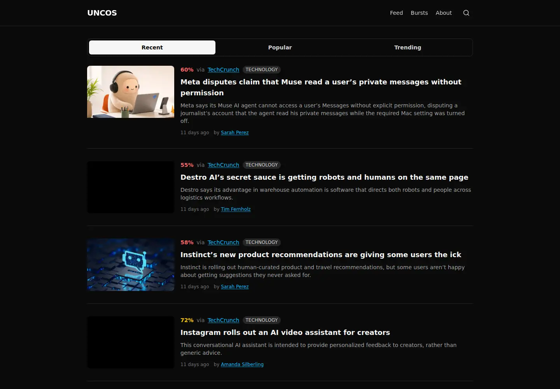Viewport: 560px width, 389px height.
Task: Open the Instinct product recommendations headline
Action: tap(321, 255)
